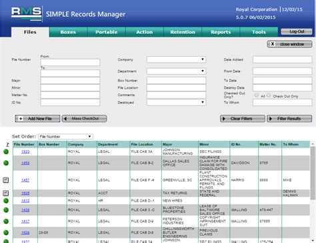The width and height of the screenshot is (316, 243).
Task: Click the close window button
Action: coord(289,44)
